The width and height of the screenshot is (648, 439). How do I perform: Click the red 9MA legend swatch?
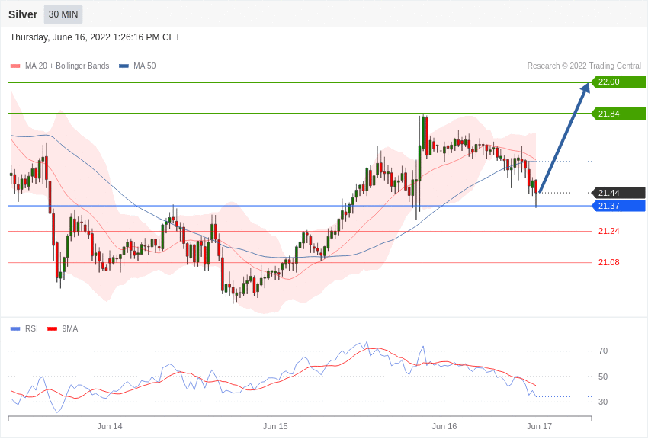52,328
